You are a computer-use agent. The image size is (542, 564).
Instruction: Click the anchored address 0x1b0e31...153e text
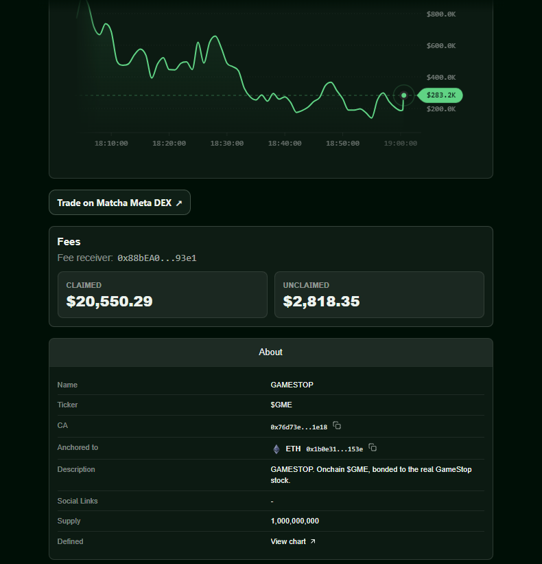point(334,449)
